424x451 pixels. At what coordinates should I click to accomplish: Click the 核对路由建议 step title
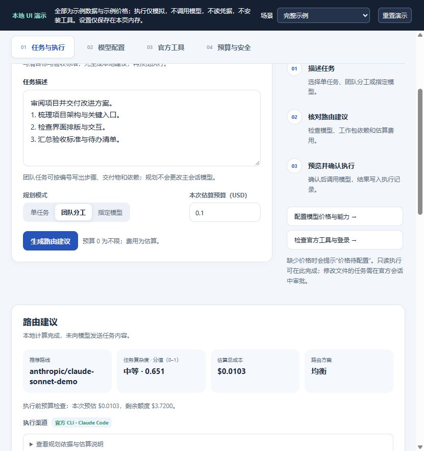328,117
